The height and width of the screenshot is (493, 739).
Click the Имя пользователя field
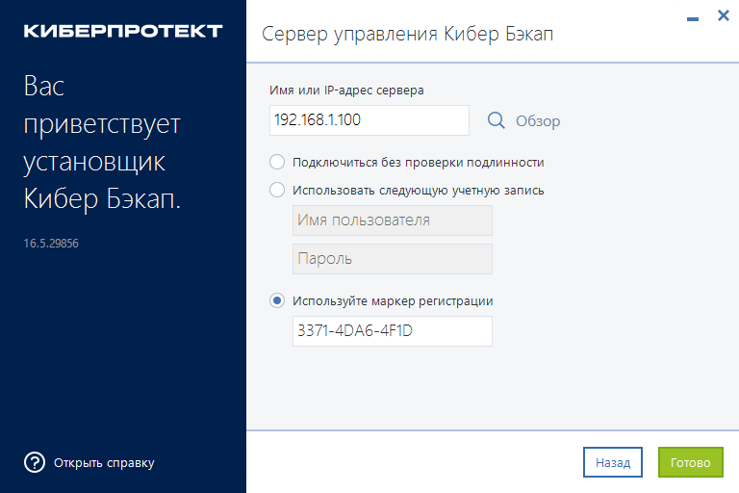[392, 221]
